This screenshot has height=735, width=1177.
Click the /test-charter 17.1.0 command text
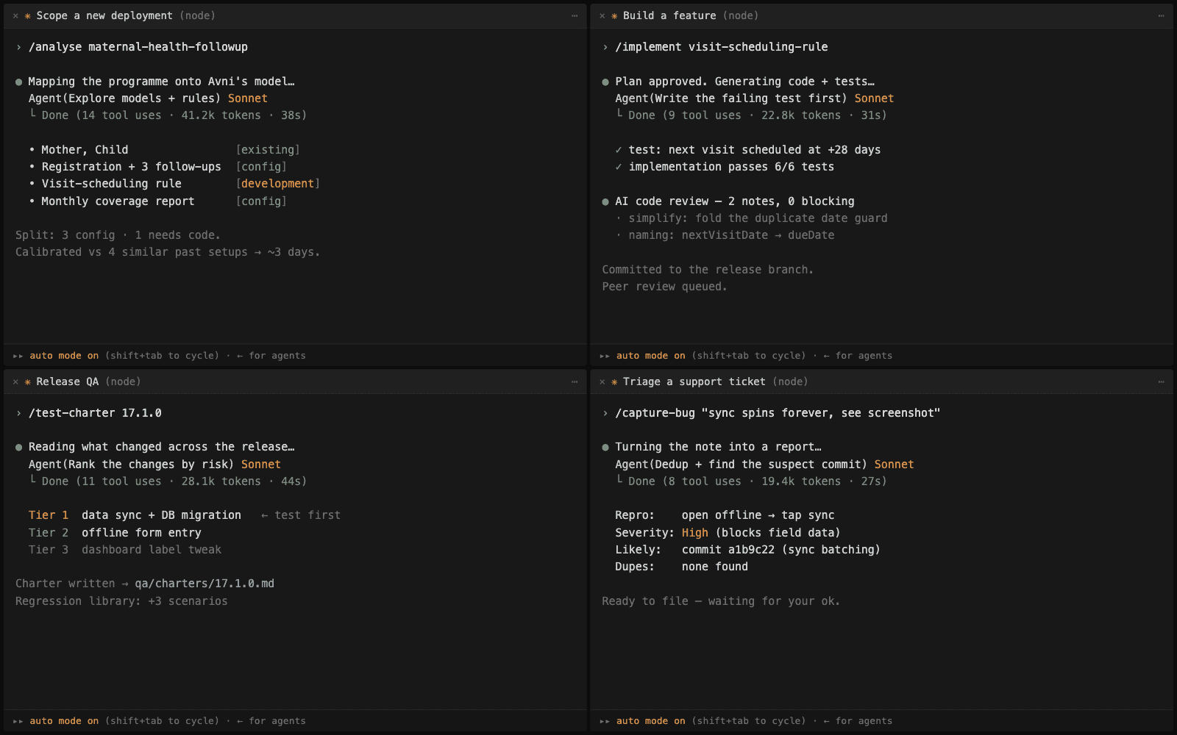[95, 413]
